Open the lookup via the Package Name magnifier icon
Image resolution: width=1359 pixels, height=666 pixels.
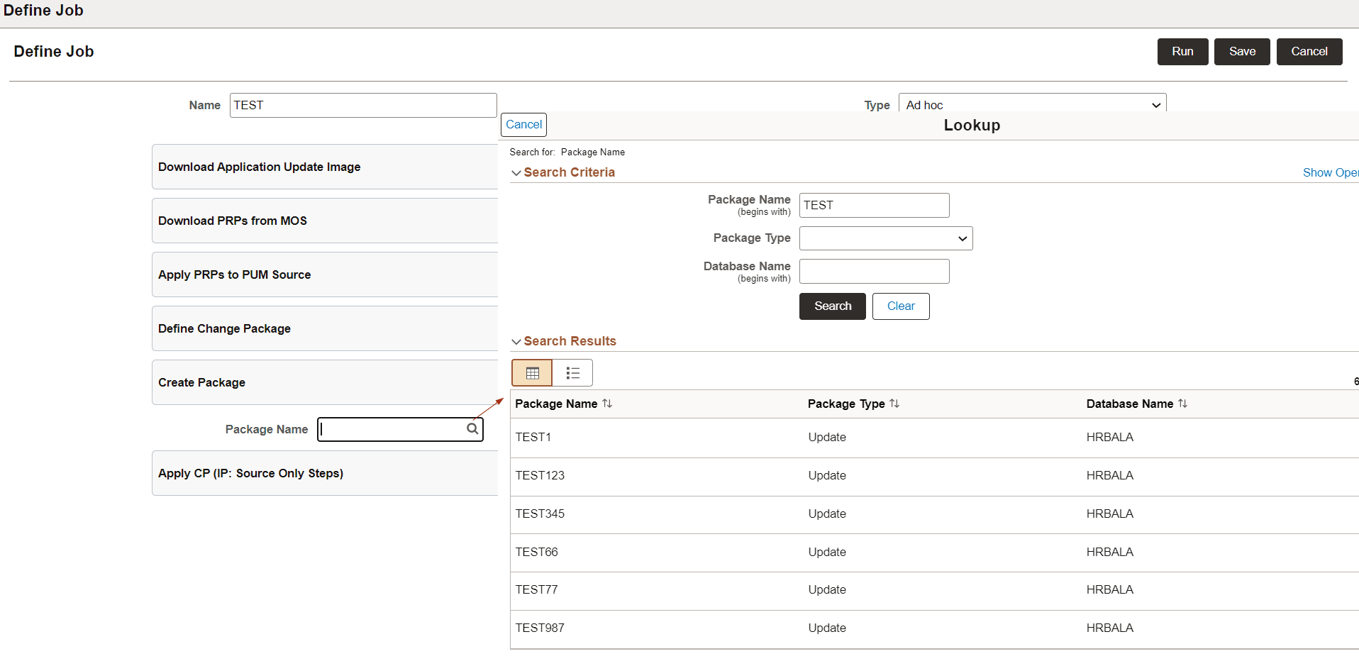(x=472, y=428)
